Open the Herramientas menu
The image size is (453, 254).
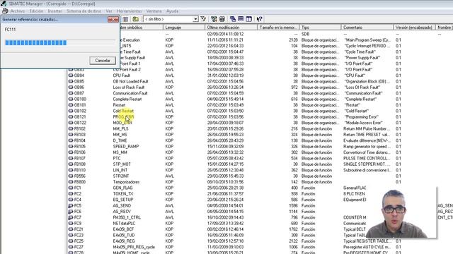(x=129, y=11)
